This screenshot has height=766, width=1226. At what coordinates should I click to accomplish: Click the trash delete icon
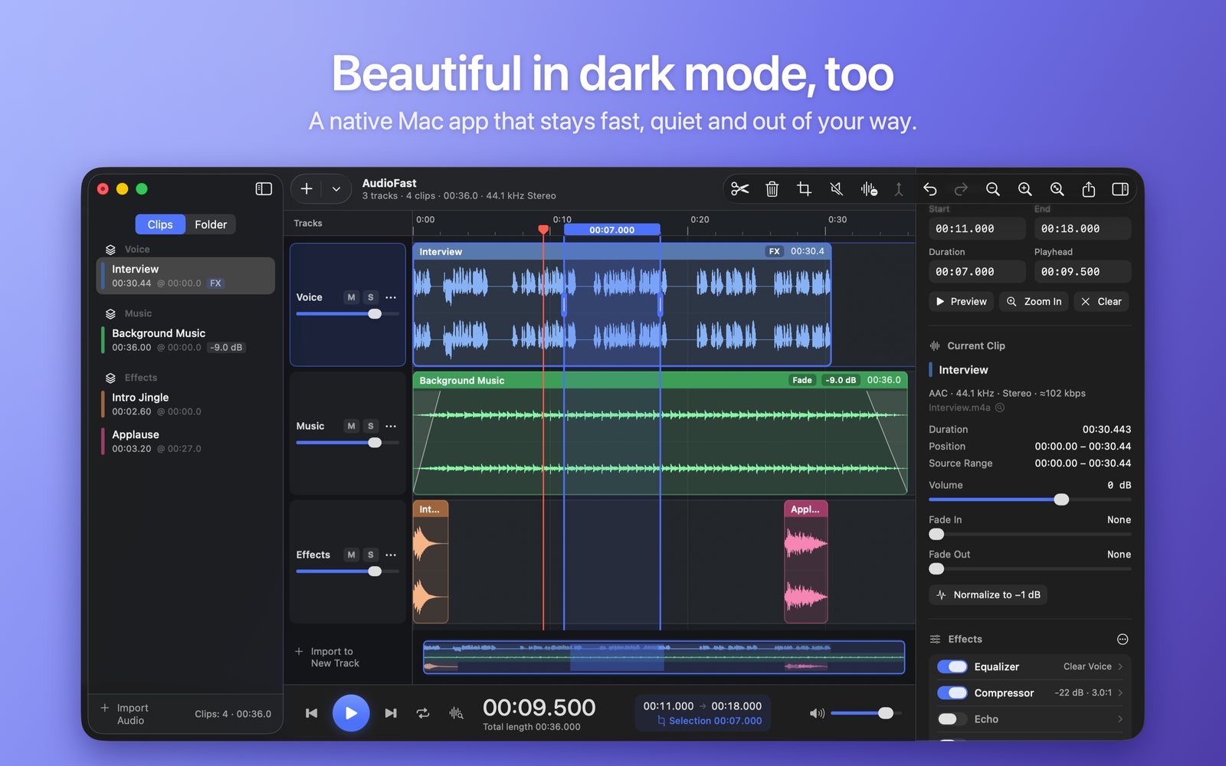772,189
